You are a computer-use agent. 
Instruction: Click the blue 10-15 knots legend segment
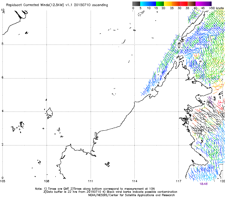pyautogui.click(x=152, y=4)
